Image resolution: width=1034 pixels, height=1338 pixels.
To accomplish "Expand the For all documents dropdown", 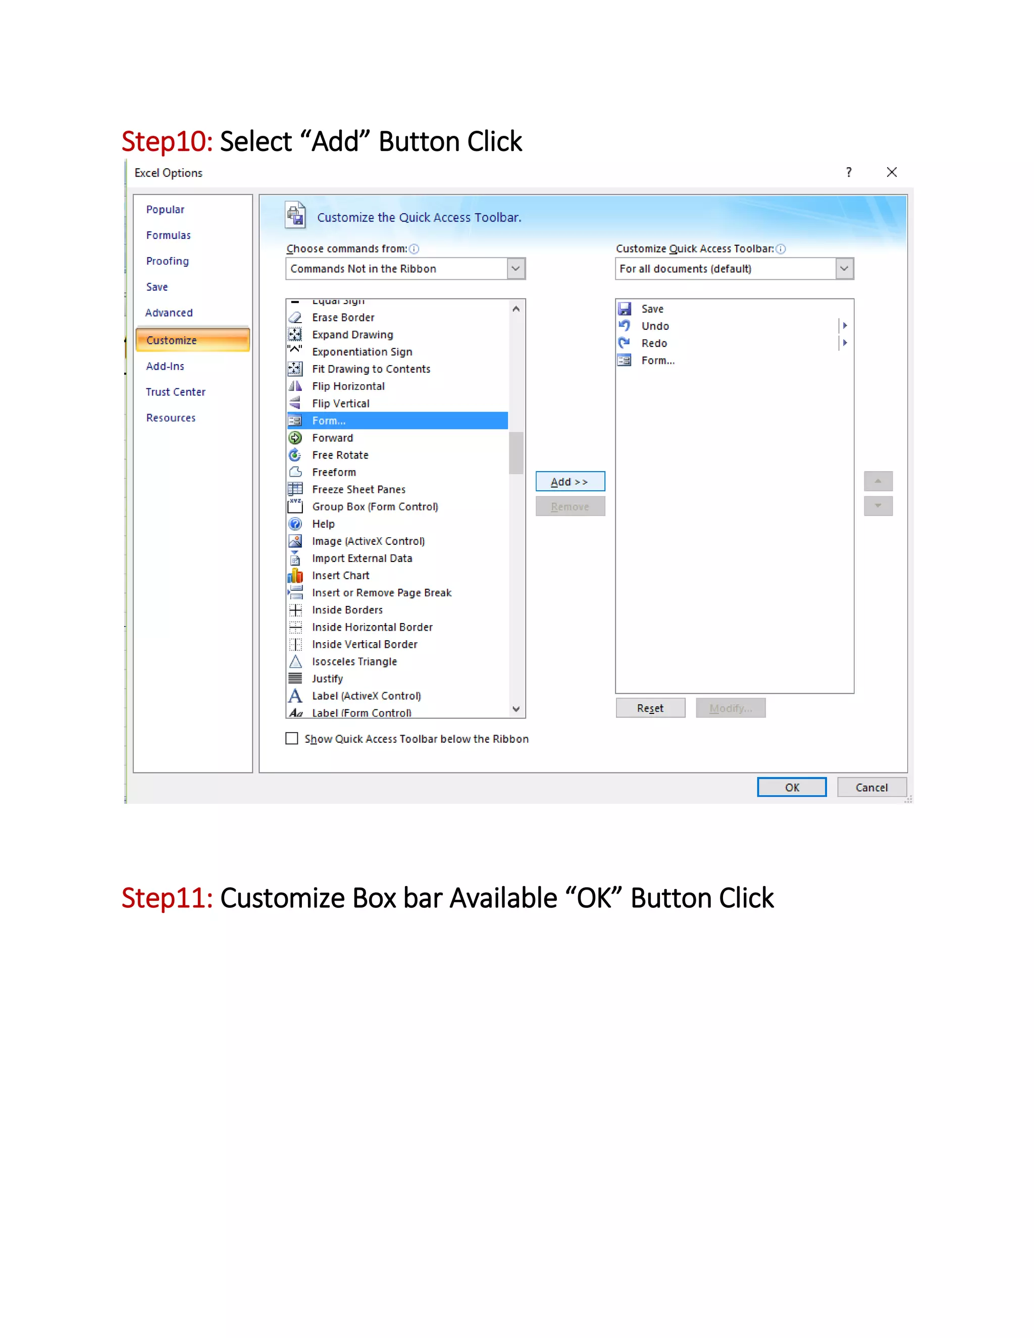I will (x=844, y=268).
